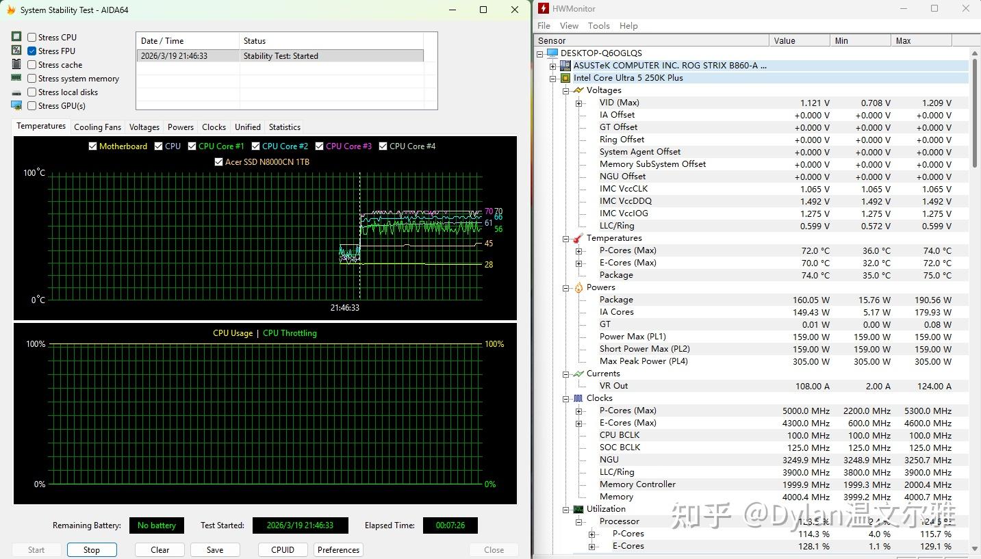Click the HWMonitor vertical scrollbar thumb
This screenshot has height=559, width=981.
[x=975, y=112]
